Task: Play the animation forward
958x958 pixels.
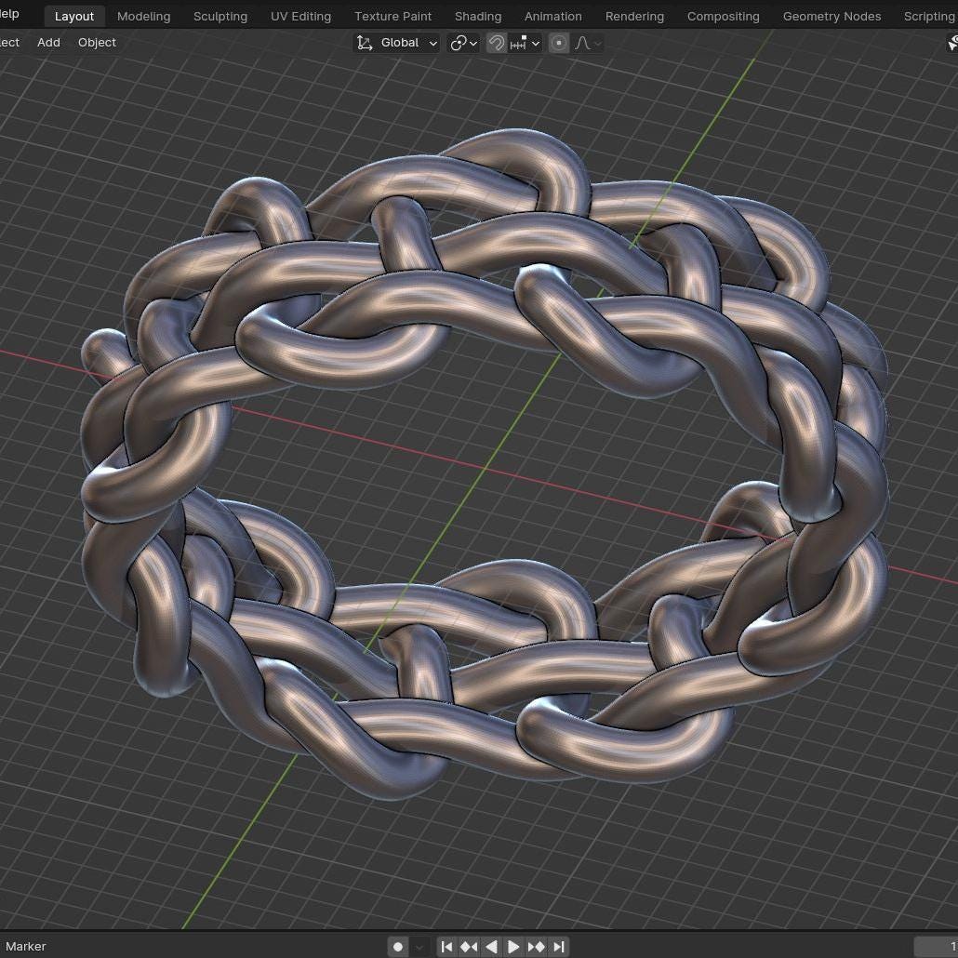Action: coord(513,947)
